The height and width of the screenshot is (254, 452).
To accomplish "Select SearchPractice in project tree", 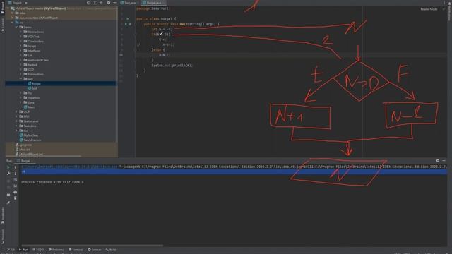I will pos(30,140).
